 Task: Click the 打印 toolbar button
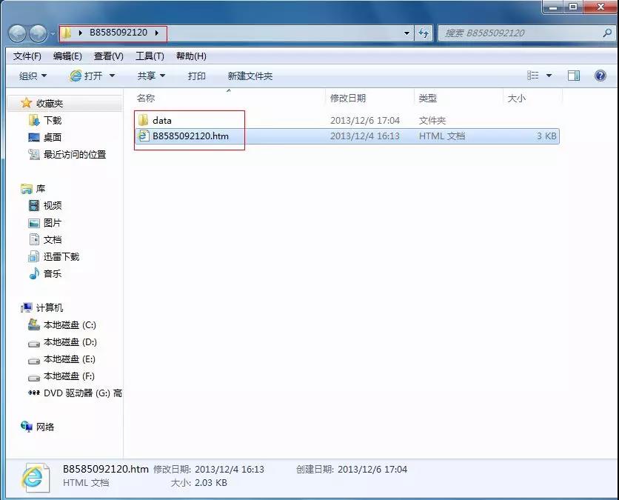pos(197,76)
